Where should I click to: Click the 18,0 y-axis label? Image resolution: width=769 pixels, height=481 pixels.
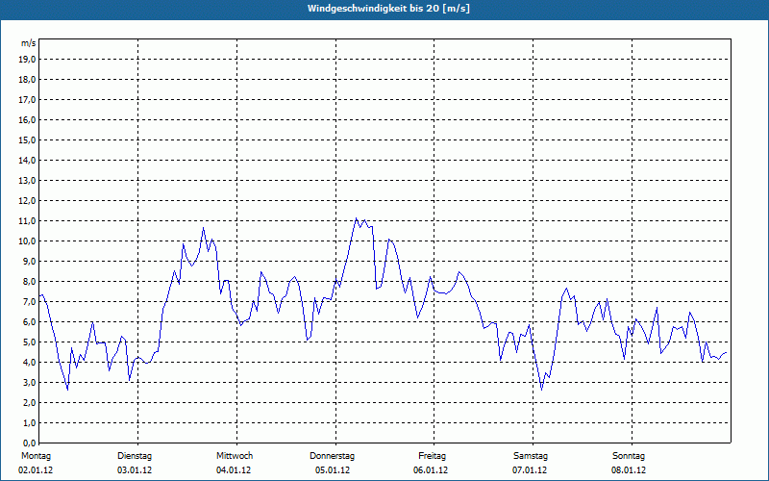click(27, 80)
